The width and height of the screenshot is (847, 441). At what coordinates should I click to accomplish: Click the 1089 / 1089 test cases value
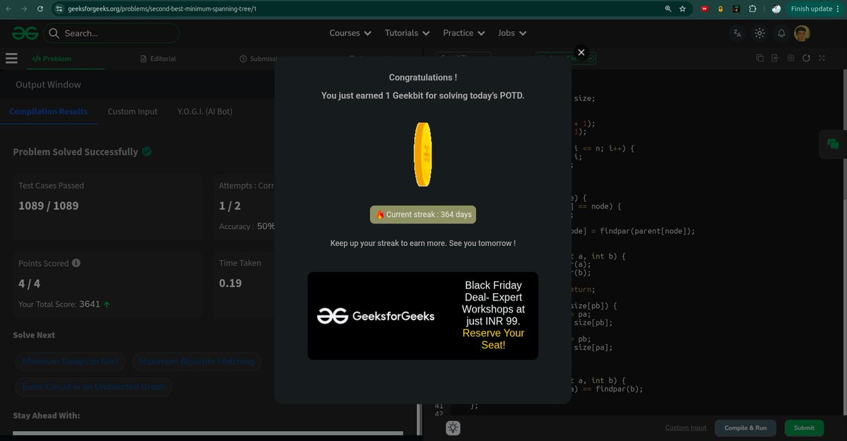(x=49, y=206)
